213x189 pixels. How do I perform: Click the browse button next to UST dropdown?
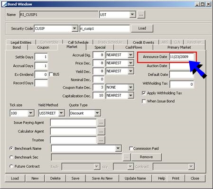click(x=141, y=15)
